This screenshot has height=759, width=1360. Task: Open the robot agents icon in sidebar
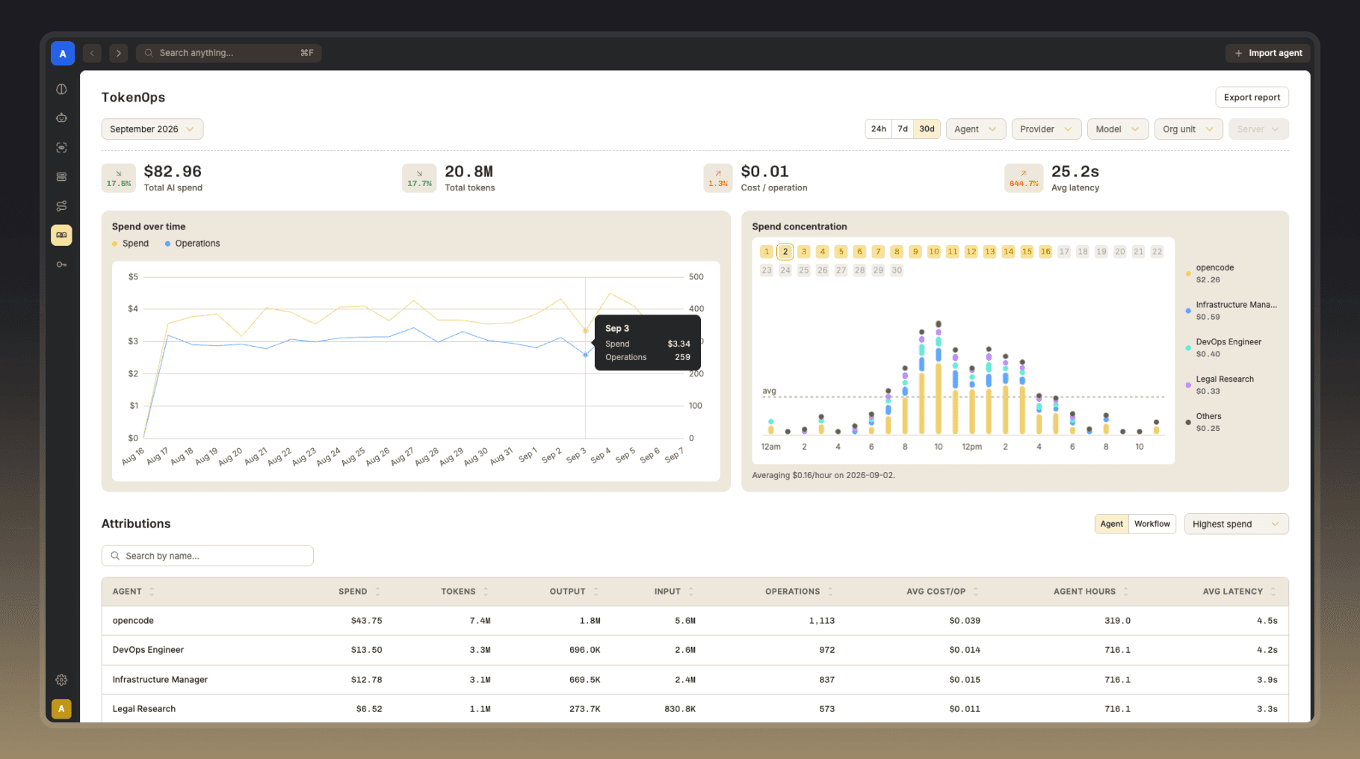(x=61, y=118)
